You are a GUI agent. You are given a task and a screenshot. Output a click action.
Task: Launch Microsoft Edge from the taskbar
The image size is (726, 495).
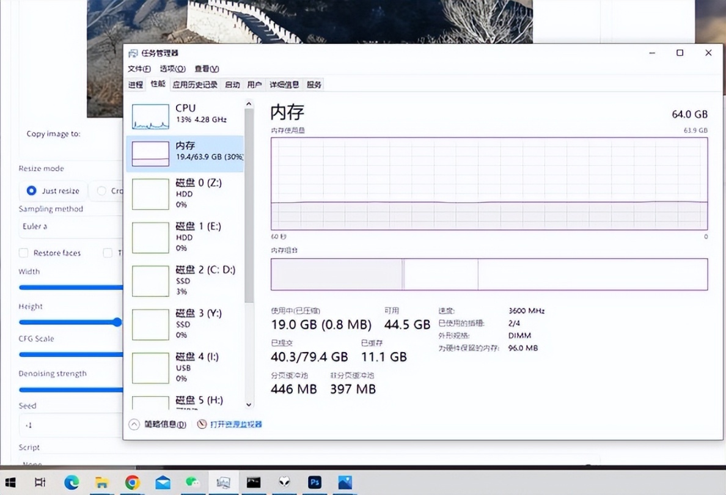(71, 483)
